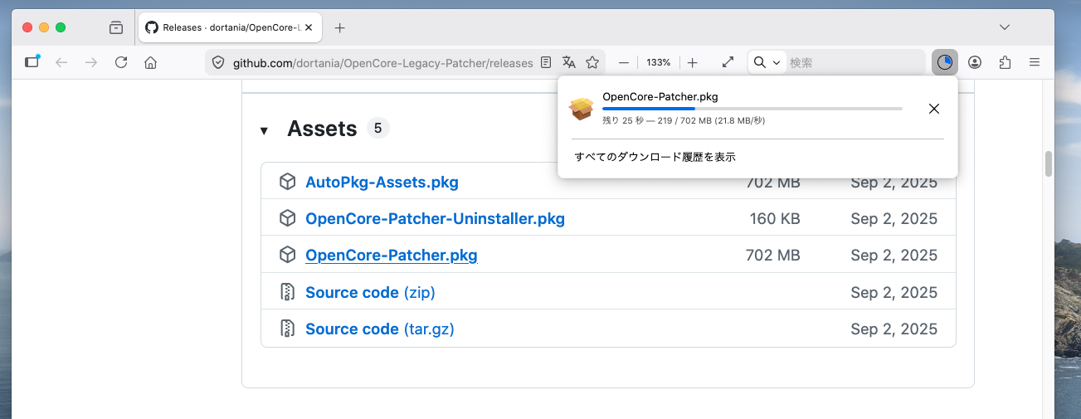Enter fullscreen with the expand arrows icon
This screenshot has height=419, width=1081.
728,62
